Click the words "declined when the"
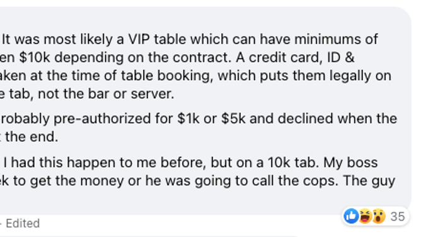This screenshot has height=237, width=421. click(x=338, y=118)
